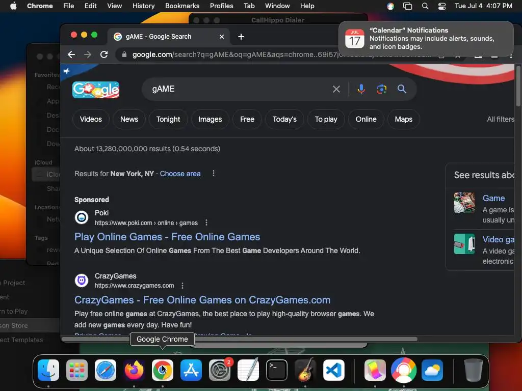522x391 pixels.
Task: Open TextEdit from the Dock
Action: (x=248, y=370)
